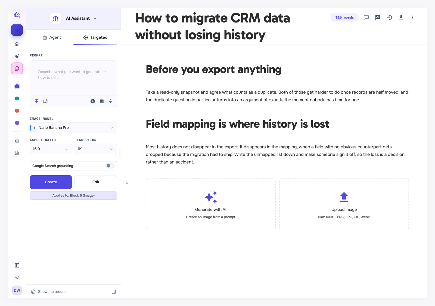Click the plus new item button
435x306 pixels.
point(17,30)
